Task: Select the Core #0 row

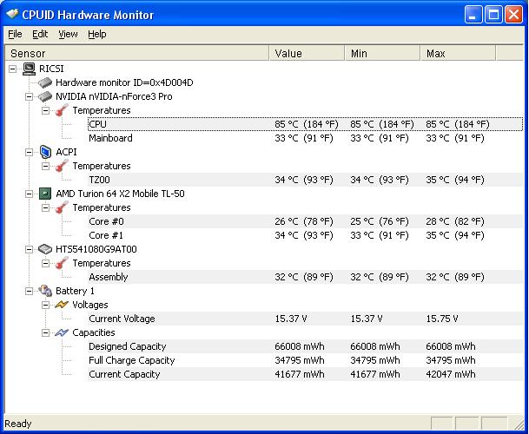Action: [x=305, y=221]
